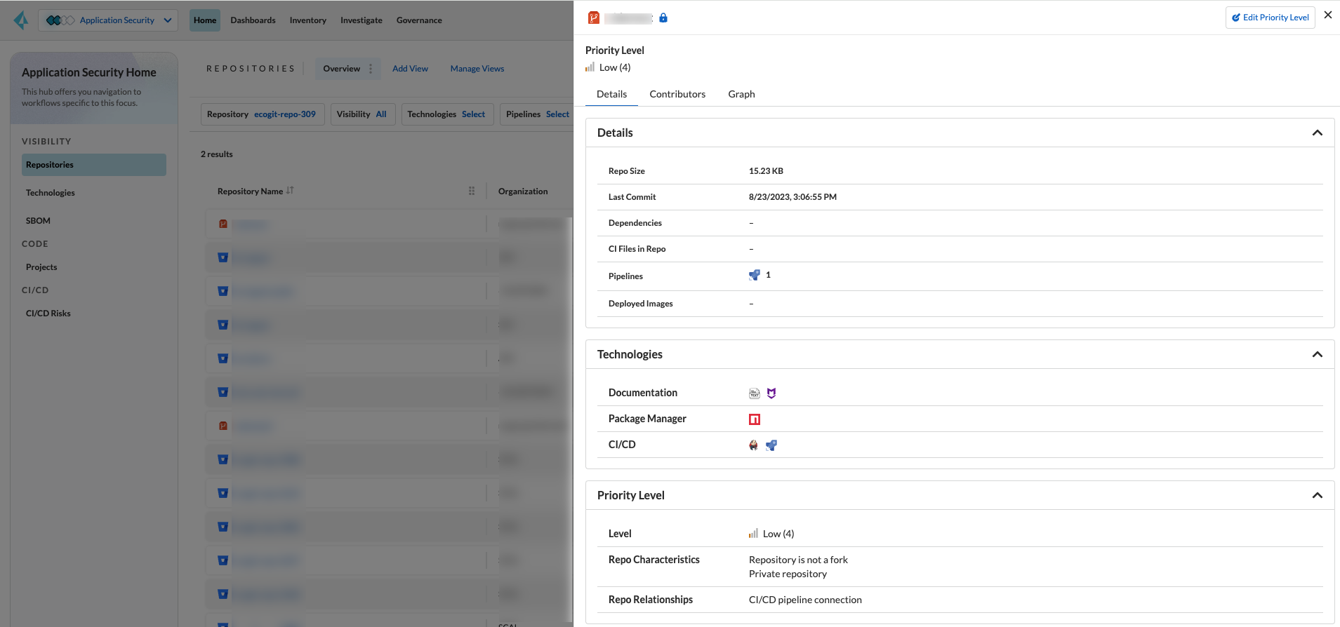Collapse the Technologies section
This screenshot has height=627, width=1340.
(1318, 355)
